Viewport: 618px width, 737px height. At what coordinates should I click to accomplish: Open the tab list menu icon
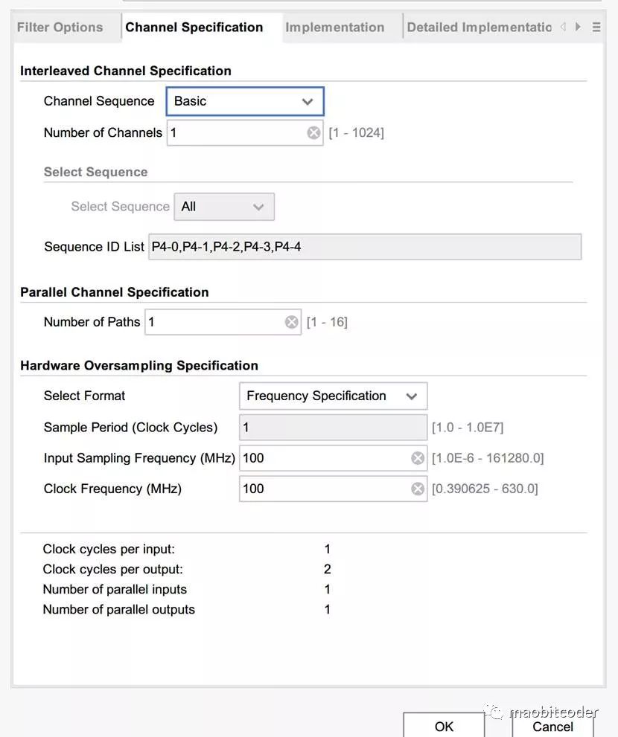coord(596,28)
